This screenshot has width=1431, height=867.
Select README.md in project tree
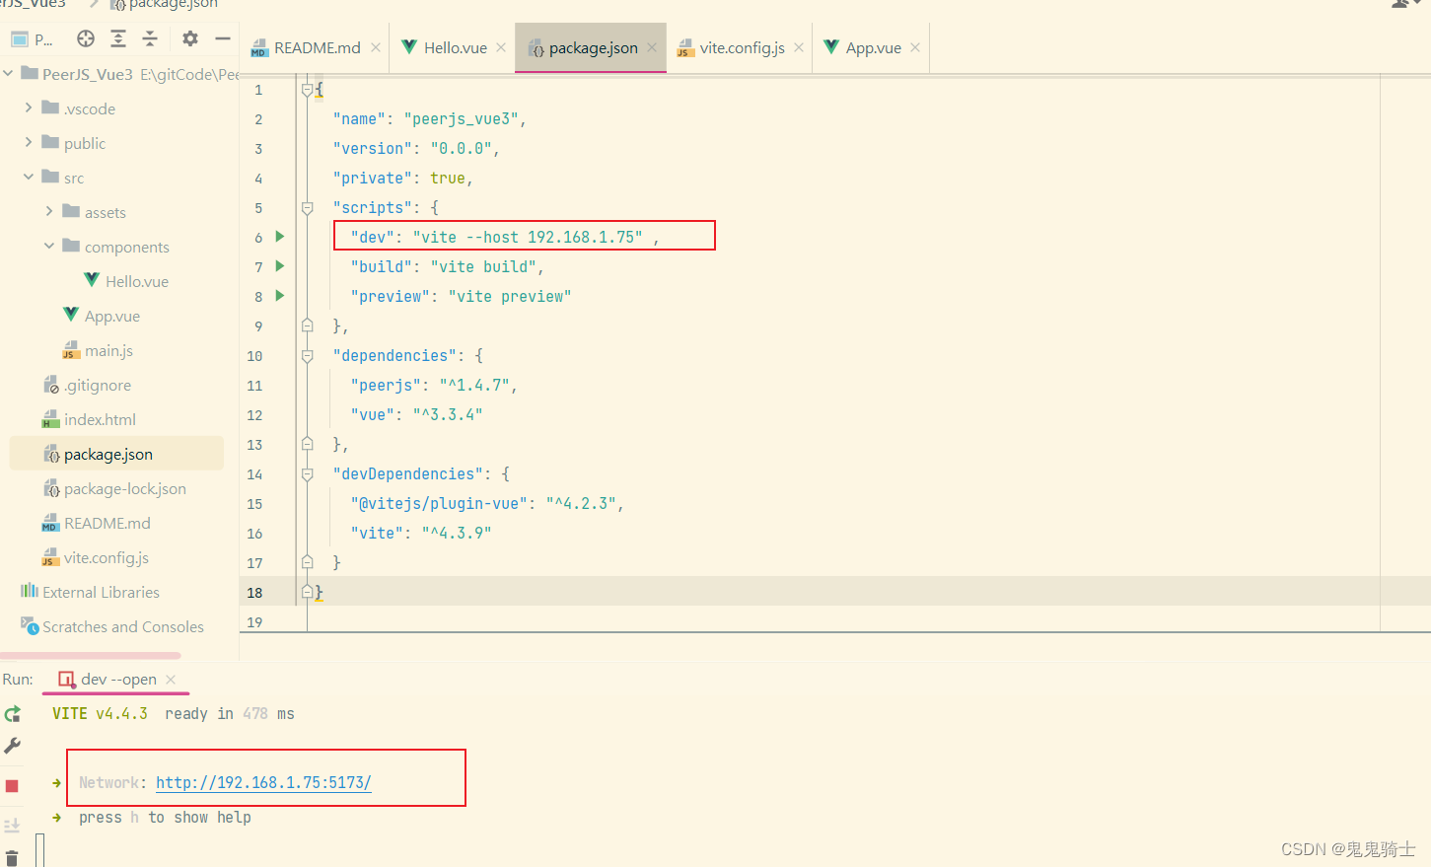(97, 523)
